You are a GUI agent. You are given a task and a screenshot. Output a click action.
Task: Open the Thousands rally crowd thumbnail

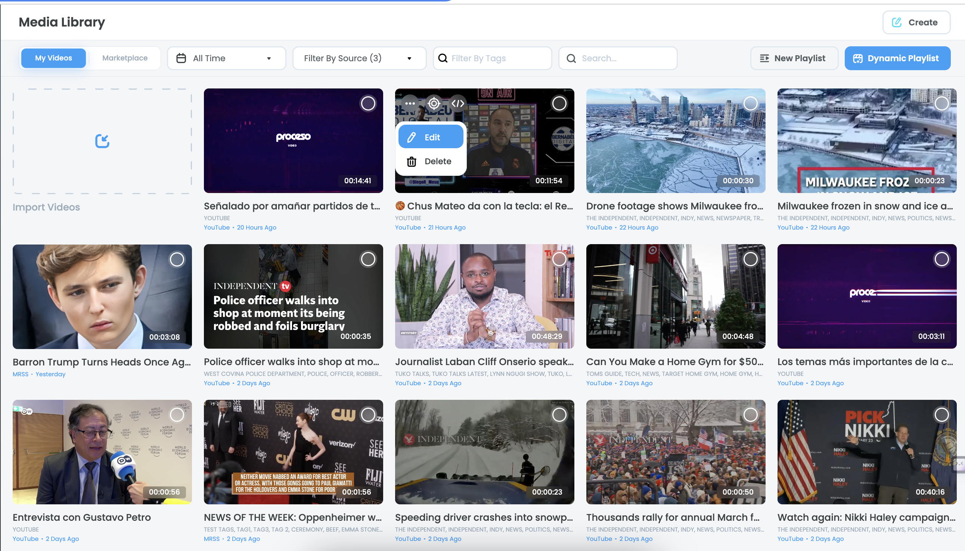pyautogui.click(x=676, y=452)
